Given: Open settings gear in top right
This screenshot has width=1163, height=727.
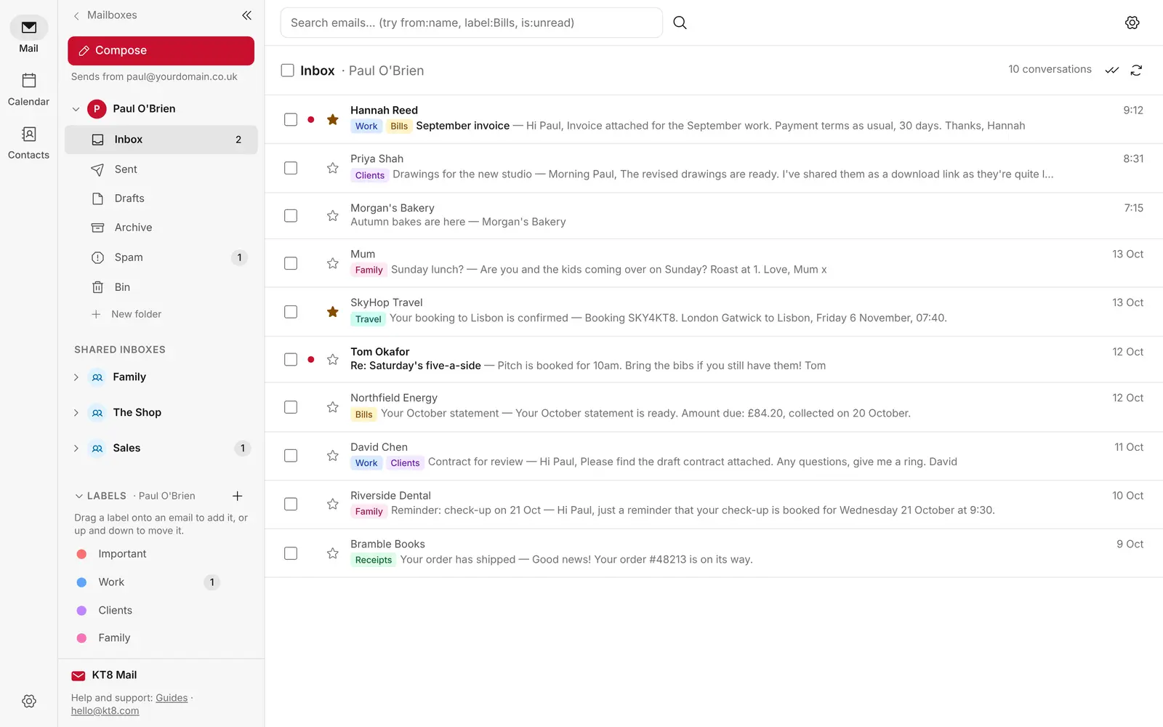Looking at the screenshot, I should [x=1132, y=23].
